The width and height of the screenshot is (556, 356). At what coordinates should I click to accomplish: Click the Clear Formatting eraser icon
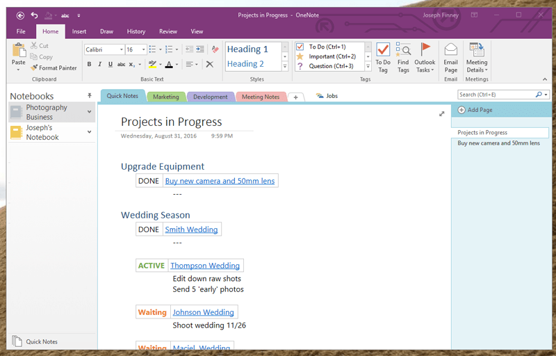pyautogui.click(x=215, y=49)
